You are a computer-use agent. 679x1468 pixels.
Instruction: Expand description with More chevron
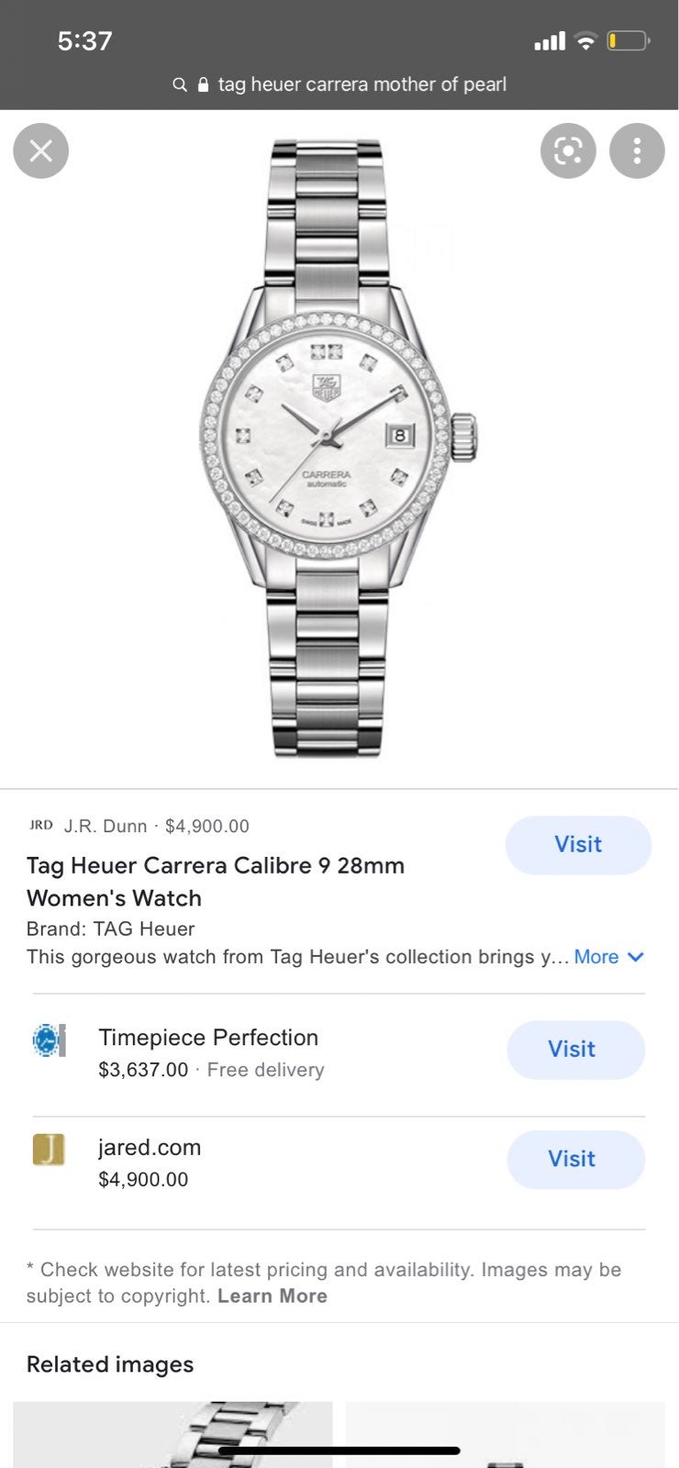[x=609, y=957]
